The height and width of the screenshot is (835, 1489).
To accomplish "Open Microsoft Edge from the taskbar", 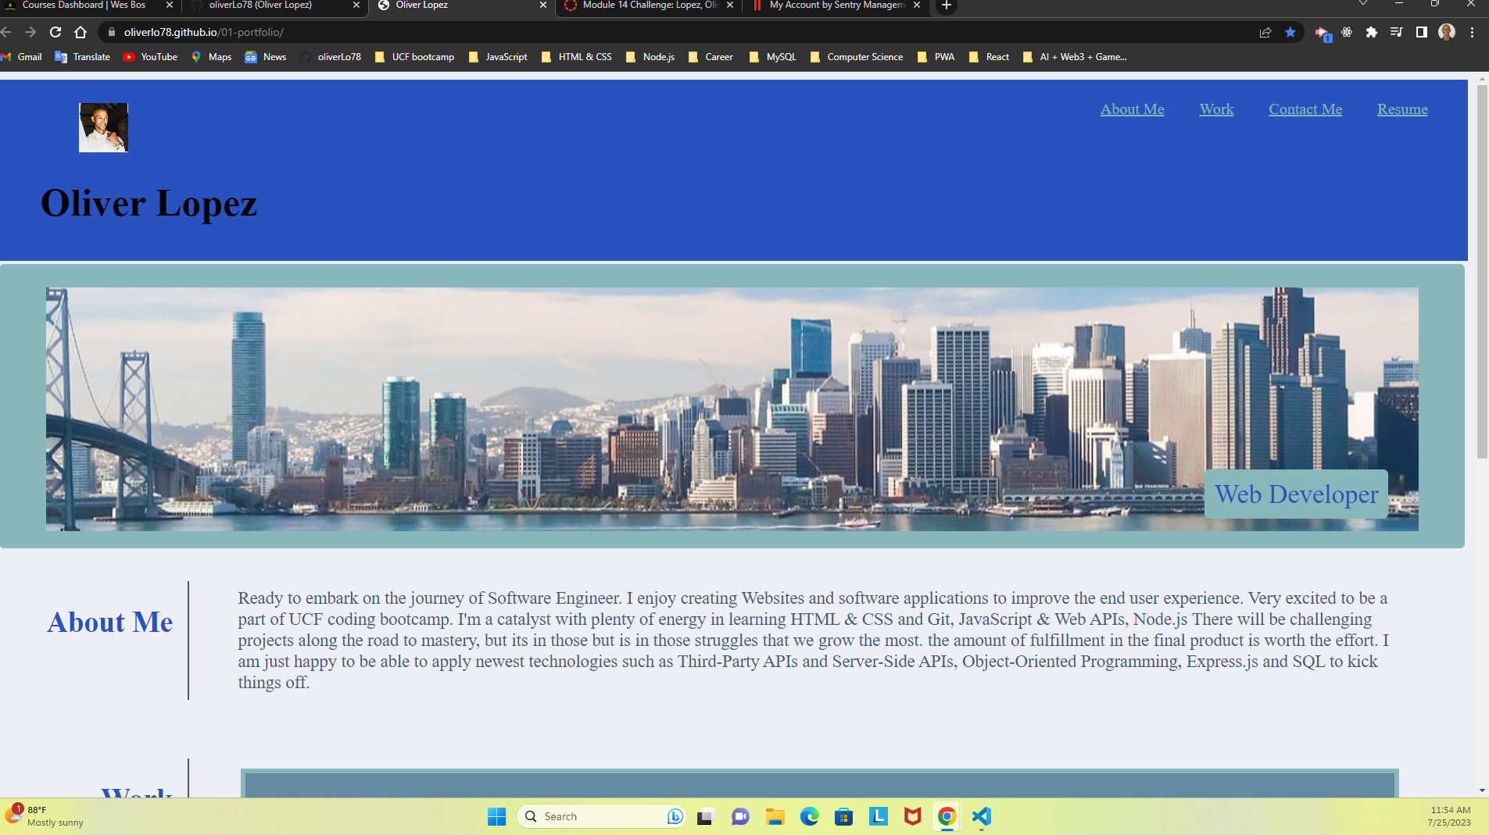I will click(x=809, y=815).
